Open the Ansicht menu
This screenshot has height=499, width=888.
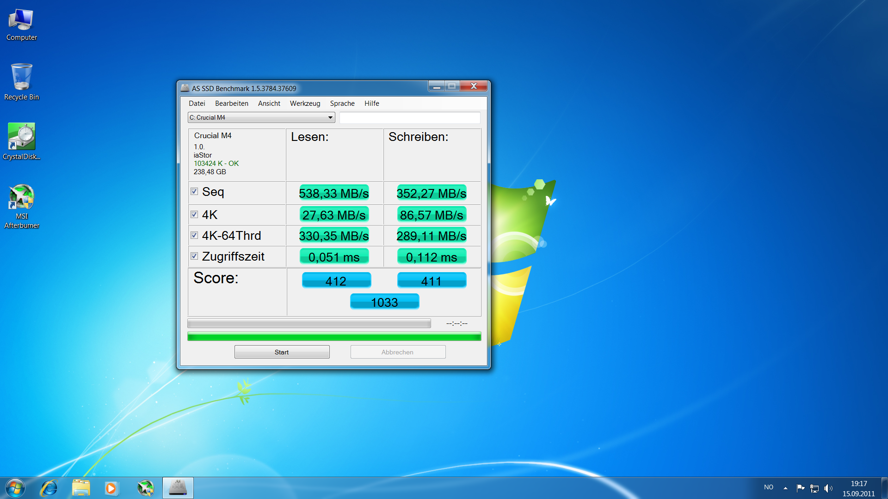(269, 103)
